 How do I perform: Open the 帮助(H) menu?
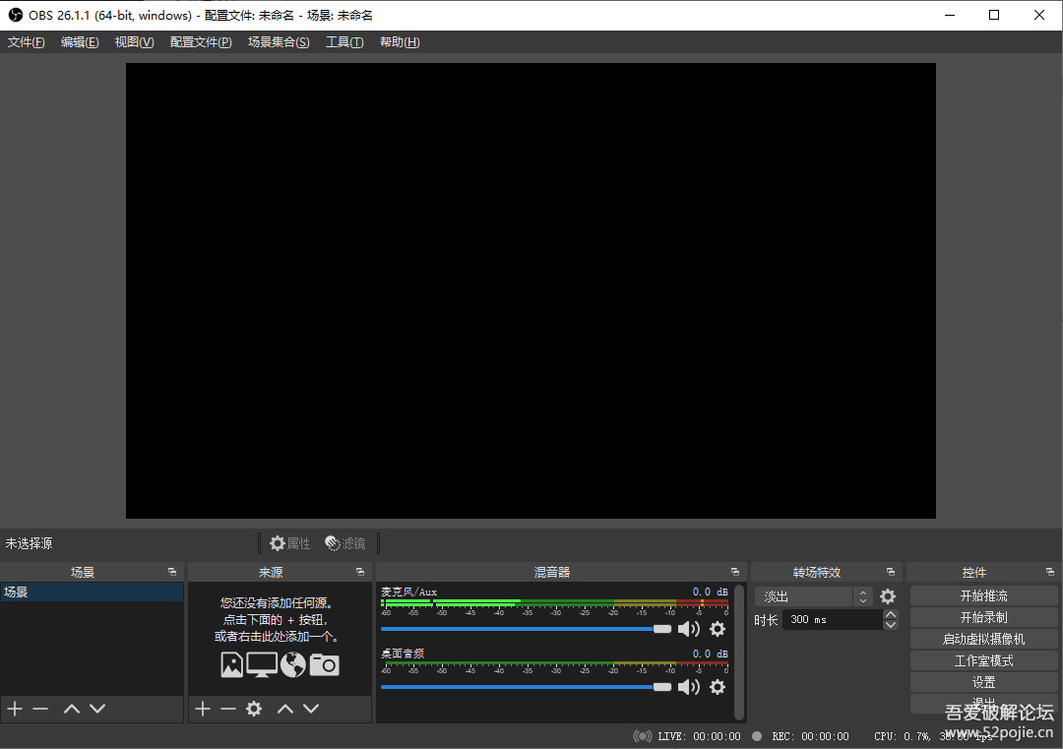400,42
